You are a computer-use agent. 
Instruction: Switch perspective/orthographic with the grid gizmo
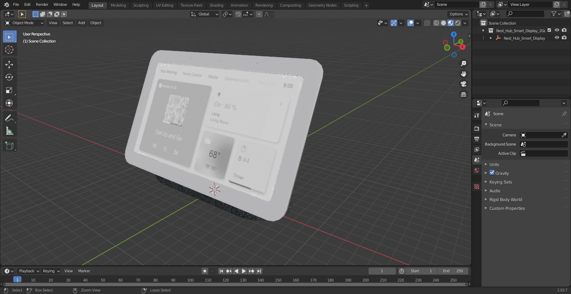pyautogui.click(x=463, y=95)
